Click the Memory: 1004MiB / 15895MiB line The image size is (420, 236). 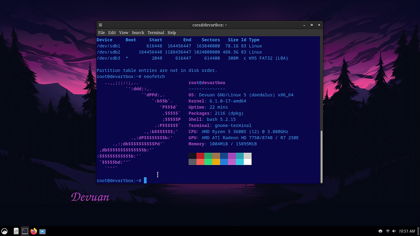[x=222, y=144]
